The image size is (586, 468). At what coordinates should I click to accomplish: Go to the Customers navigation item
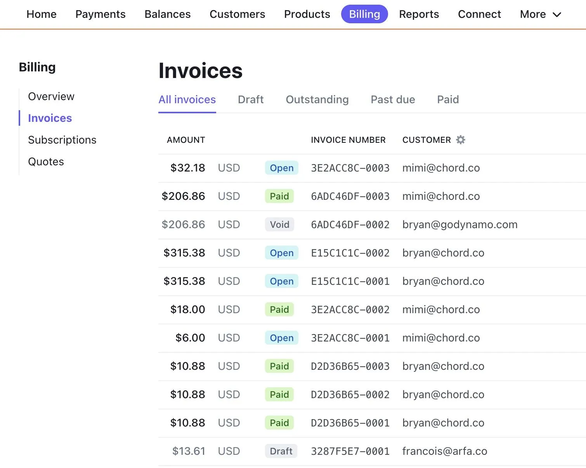237,14
